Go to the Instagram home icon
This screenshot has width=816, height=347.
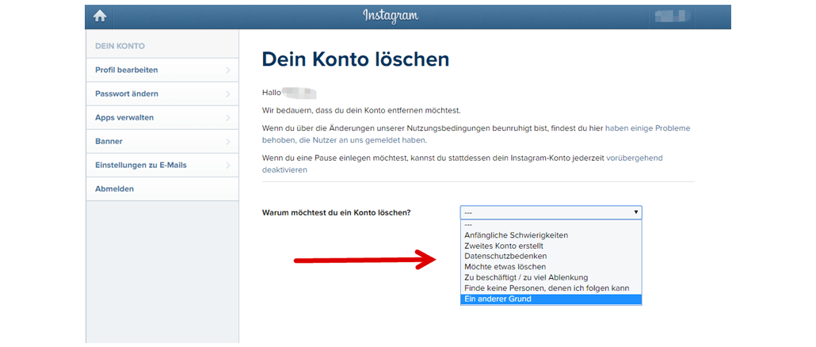[99, 17]
